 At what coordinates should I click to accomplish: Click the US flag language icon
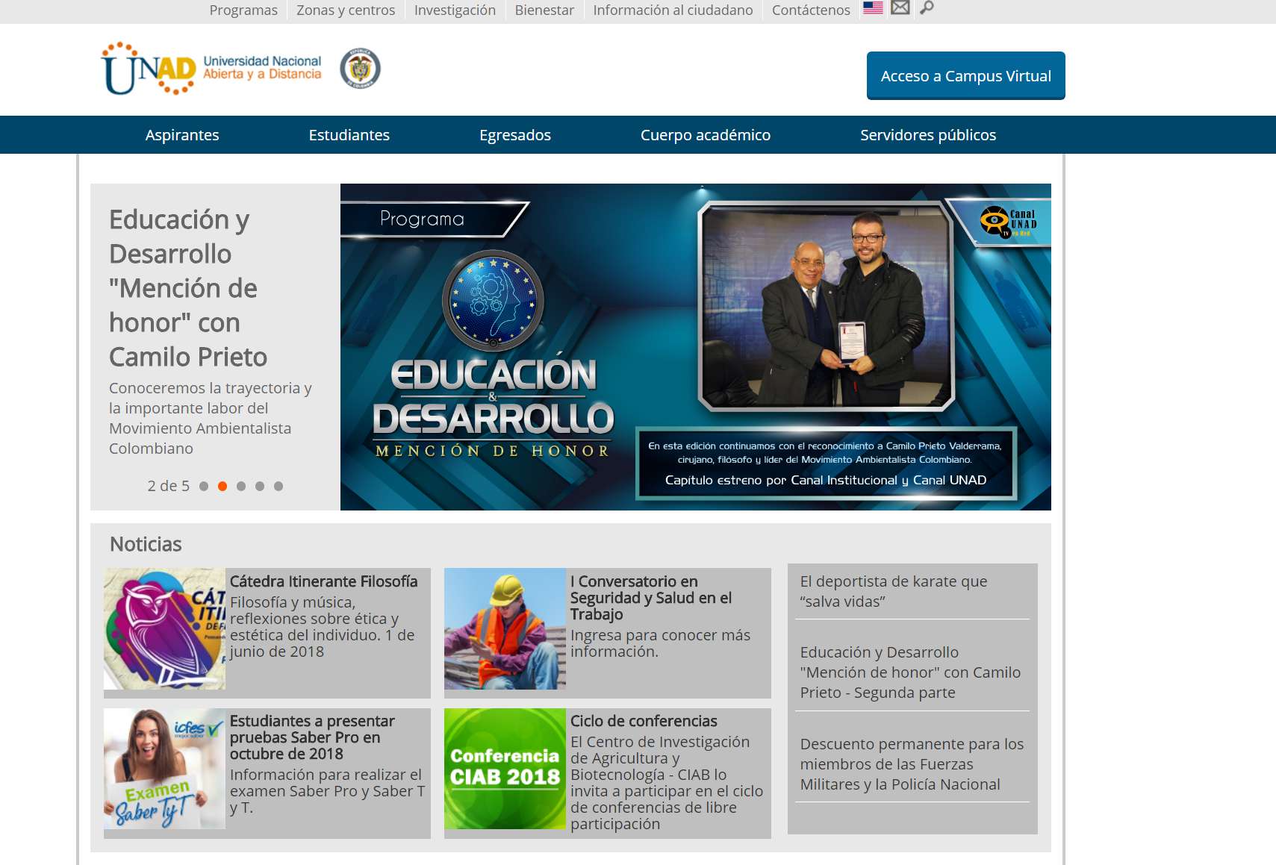873,8
